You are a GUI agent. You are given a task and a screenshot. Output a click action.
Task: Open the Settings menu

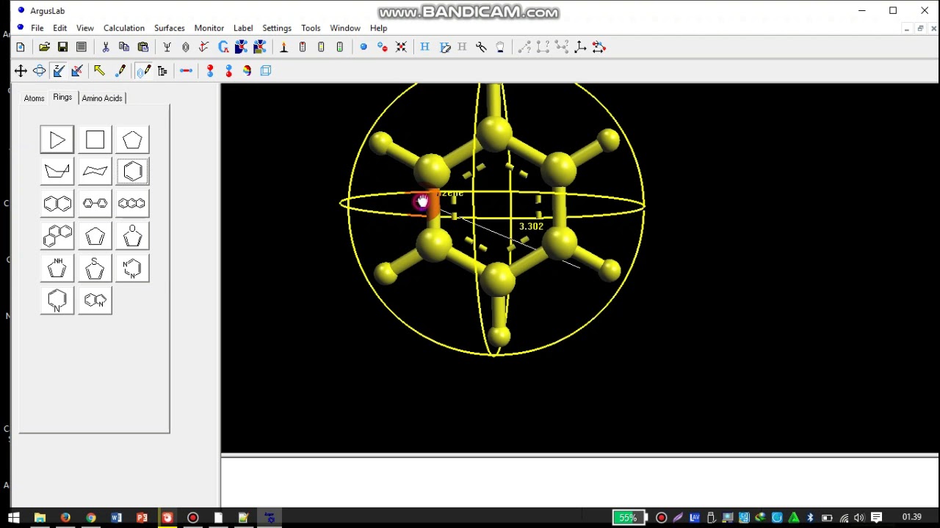(277, 28)
